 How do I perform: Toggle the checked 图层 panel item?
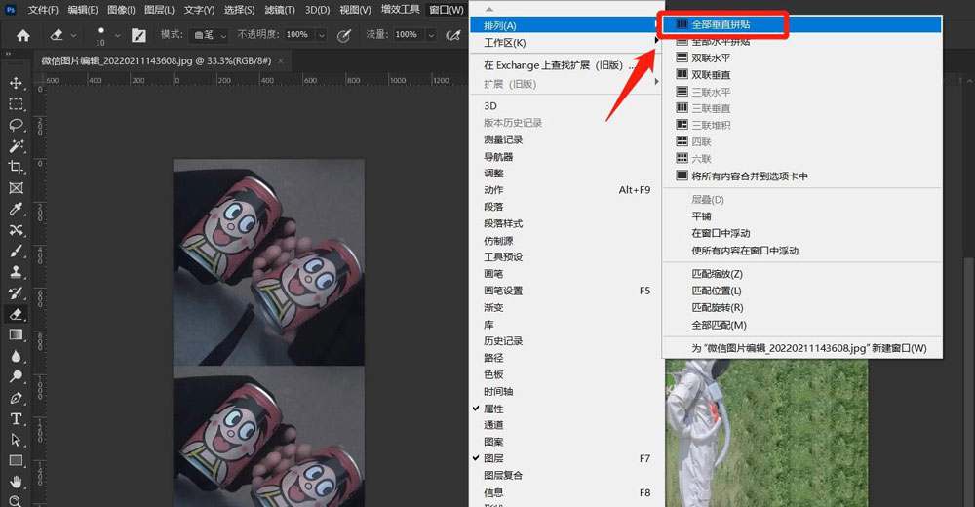(x=492, y=458)
